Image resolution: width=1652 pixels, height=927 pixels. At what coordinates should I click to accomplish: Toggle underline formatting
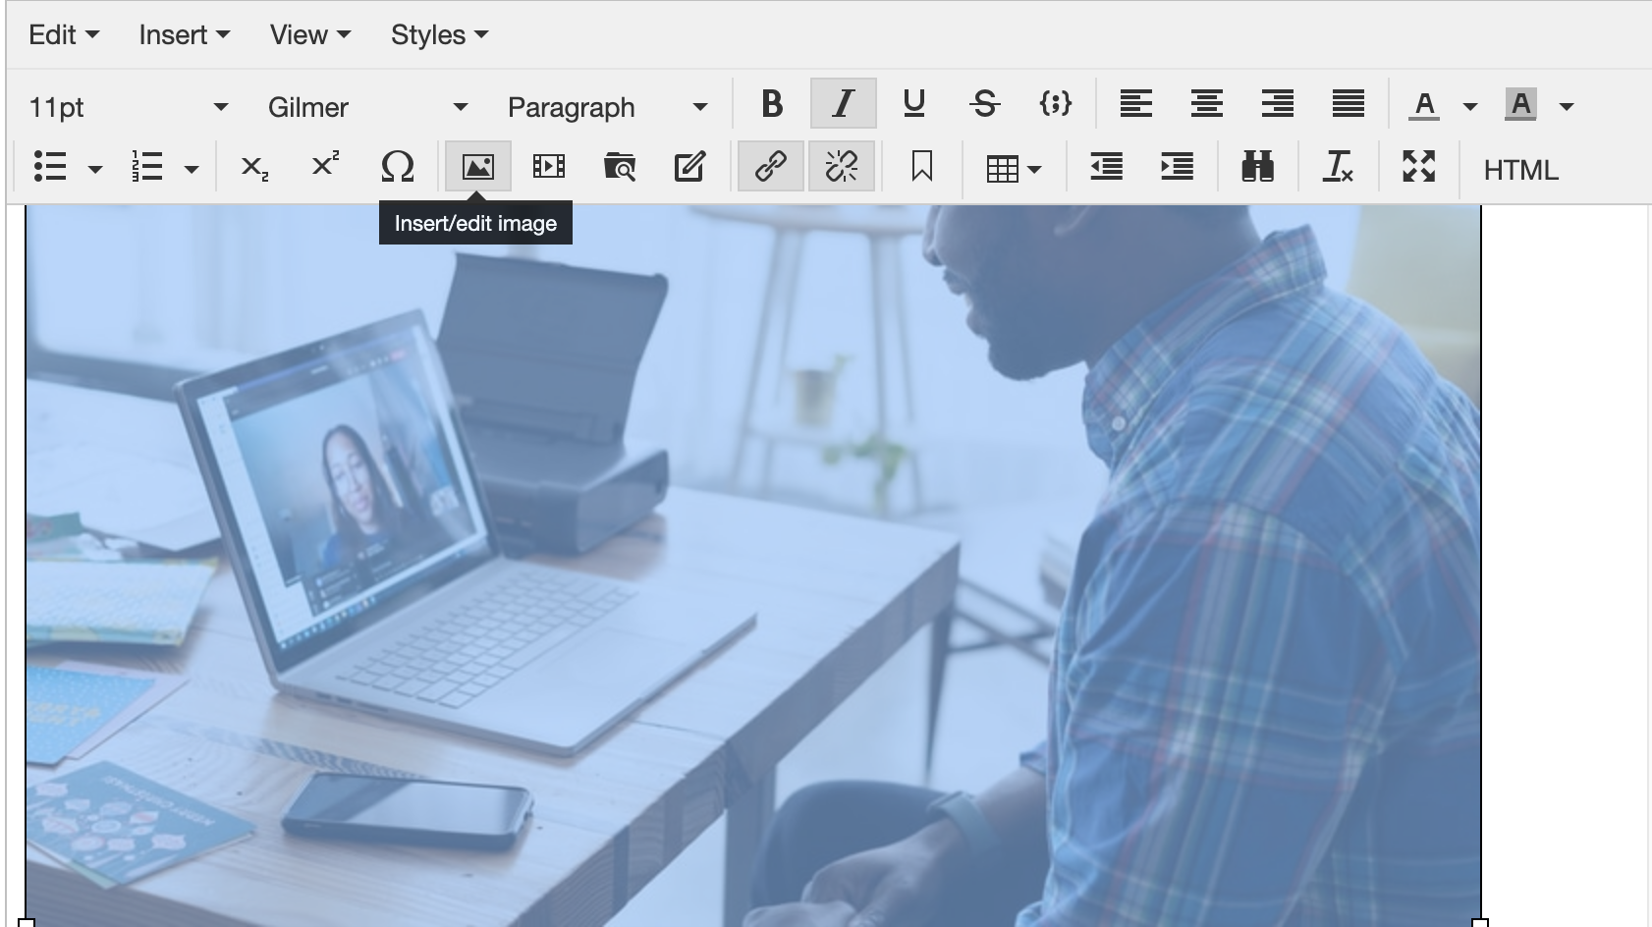[913, 104]
